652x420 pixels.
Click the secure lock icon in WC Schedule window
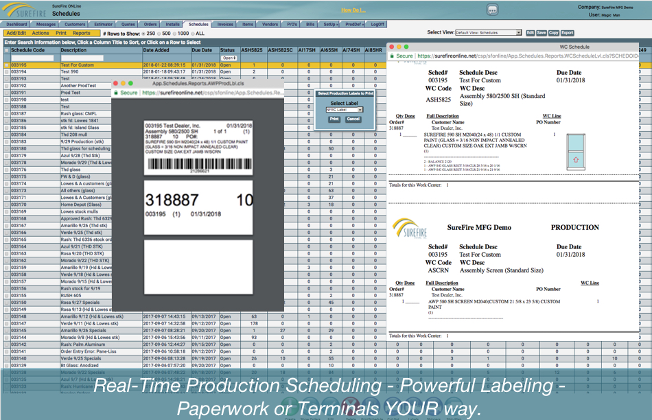point(392,56)
